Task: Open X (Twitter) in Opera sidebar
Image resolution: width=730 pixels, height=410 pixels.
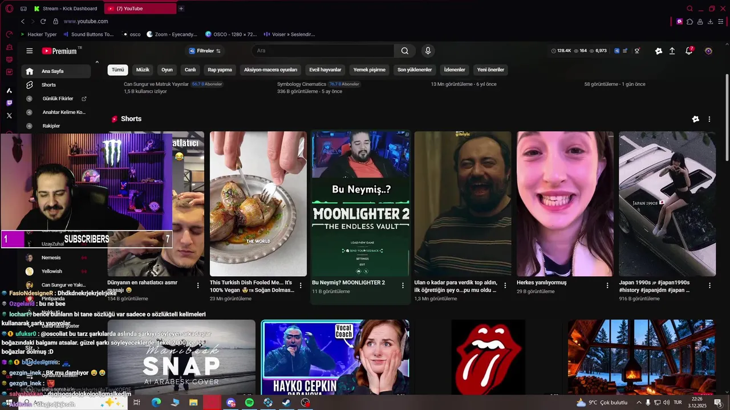Action: click(x=9, y=116)
